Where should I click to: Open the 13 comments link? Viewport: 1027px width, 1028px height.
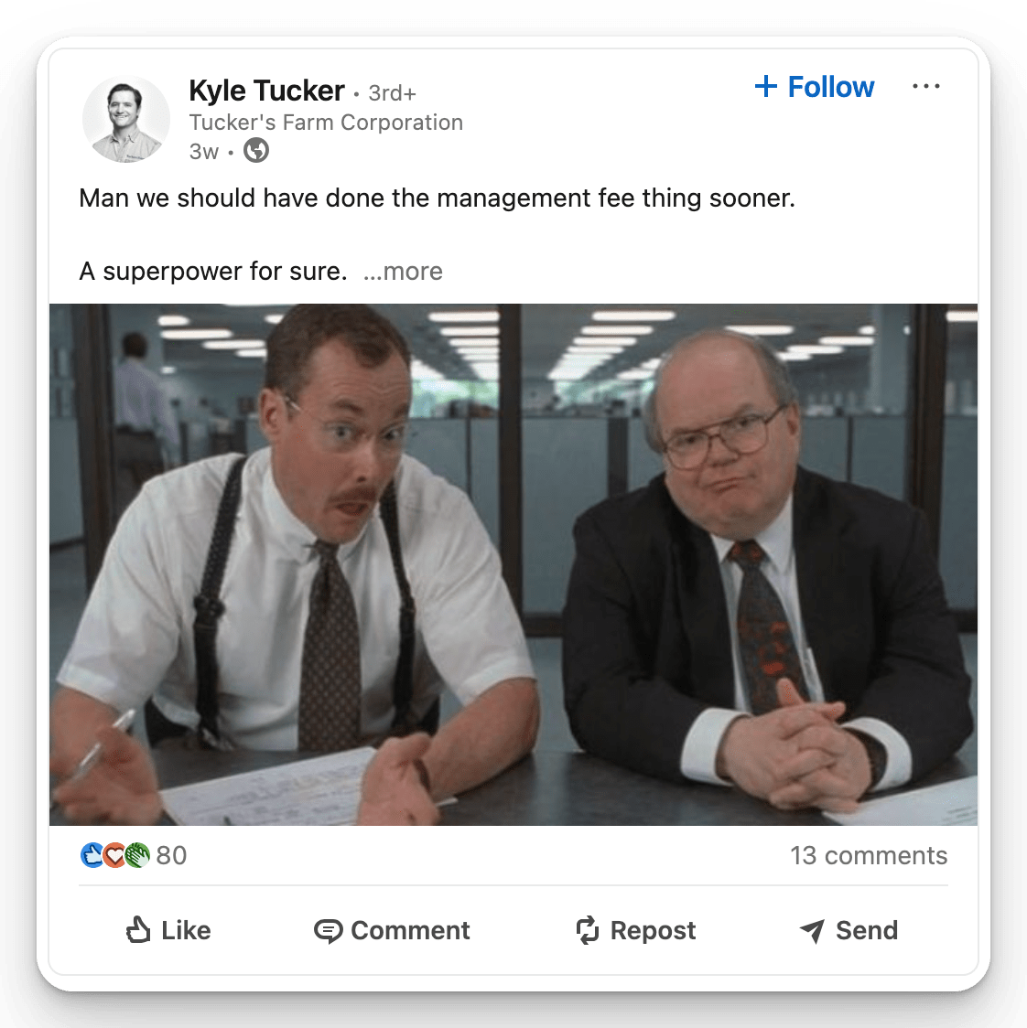(x=869, y=855)
